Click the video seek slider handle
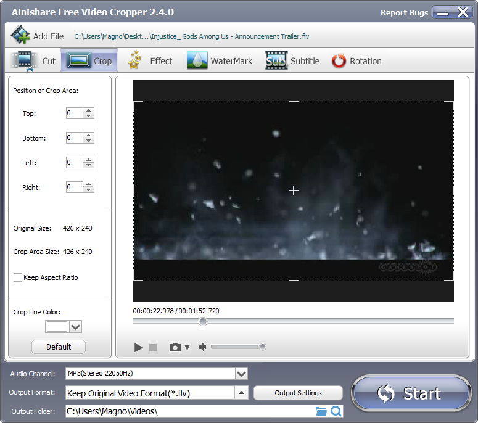Image resolution: width=478 pixels, height=423 pixels. tap(203, 321)
